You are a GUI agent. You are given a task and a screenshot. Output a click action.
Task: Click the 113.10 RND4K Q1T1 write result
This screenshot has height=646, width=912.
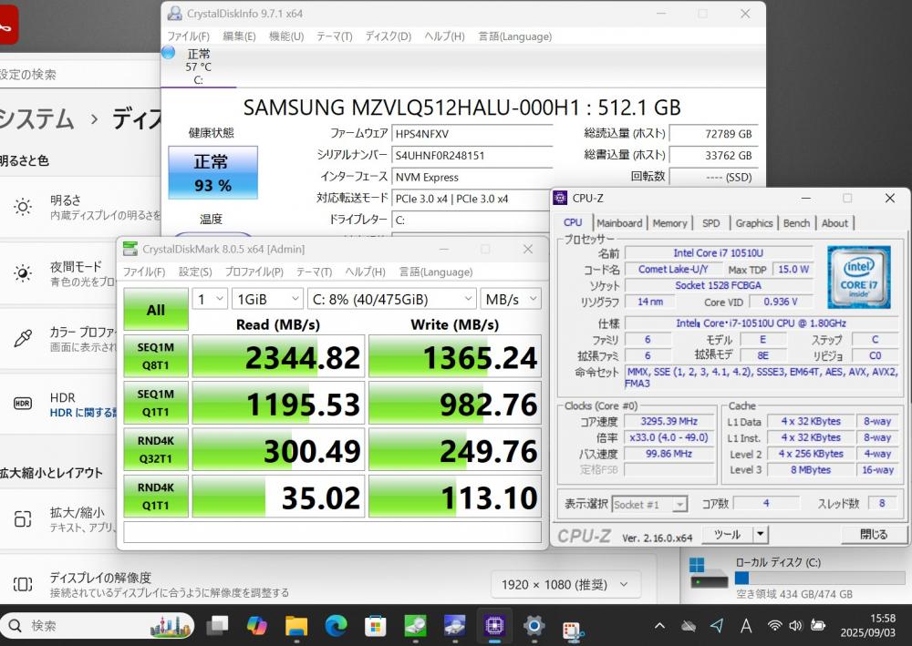tap(455, 497)
